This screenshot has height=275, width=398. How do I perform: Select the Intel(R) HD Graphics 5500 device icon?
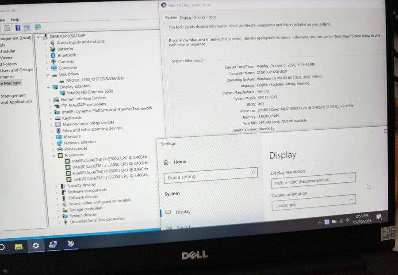(62, 93)
